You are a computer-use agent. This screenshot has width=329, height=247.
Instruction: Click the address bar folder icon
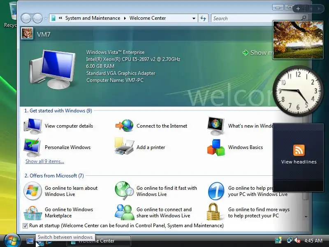[53, 18]
